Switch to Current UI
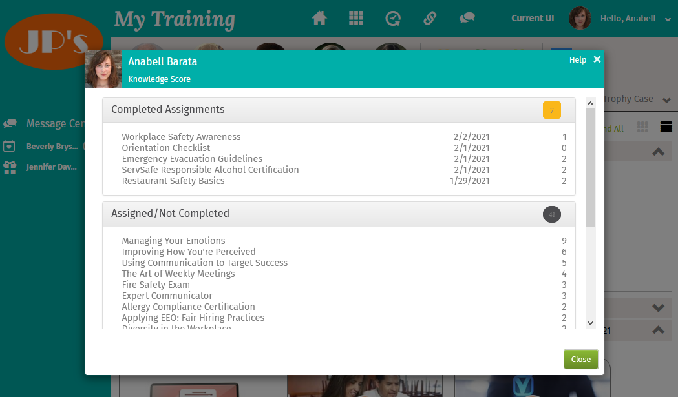Image resolution: width=678 pixels, height=397 pixels. coord(533,18)
